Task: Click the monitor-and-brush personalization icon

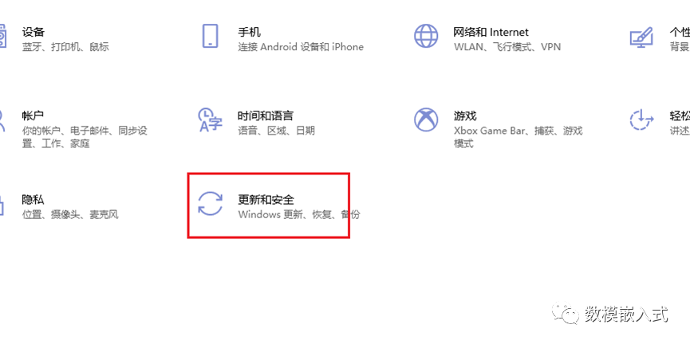Action: pyautogui.click(x=641, y=37)
